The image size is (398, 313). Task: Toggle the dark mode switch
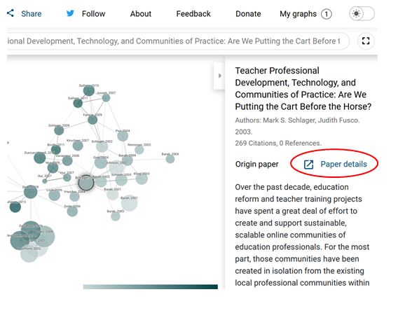(362, 14)
